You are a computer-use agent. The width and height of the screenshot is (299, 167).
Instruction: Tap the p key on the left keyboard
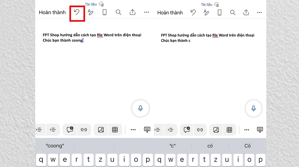148,160
